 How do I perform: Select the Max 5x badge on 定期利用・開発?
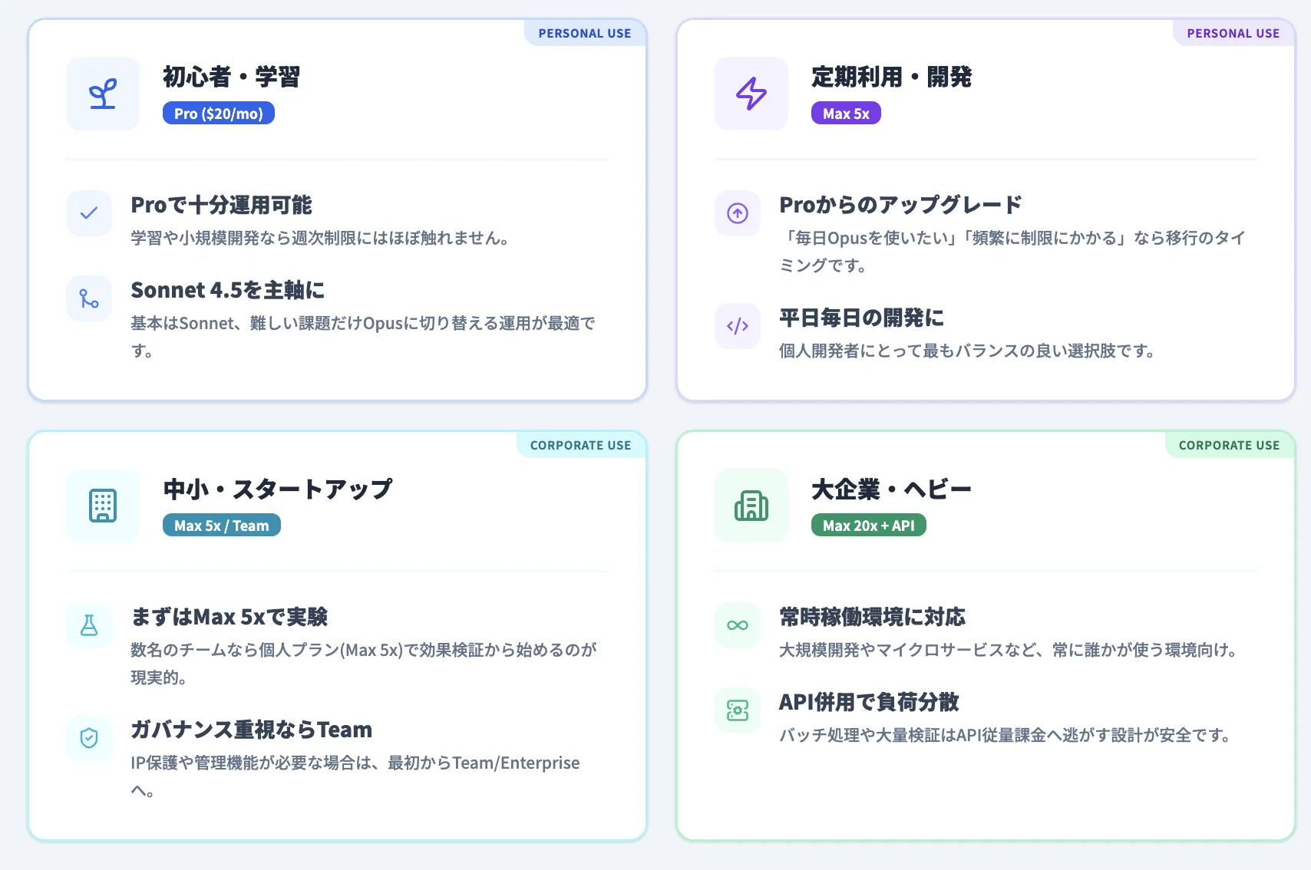click(846, 113)
